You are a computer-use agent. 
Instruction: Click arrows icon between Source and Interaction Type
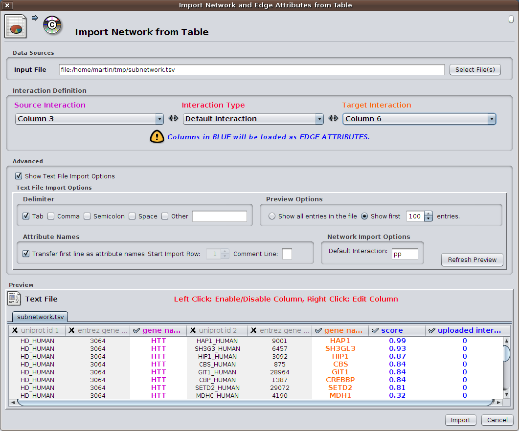click(x=173, y=118)
